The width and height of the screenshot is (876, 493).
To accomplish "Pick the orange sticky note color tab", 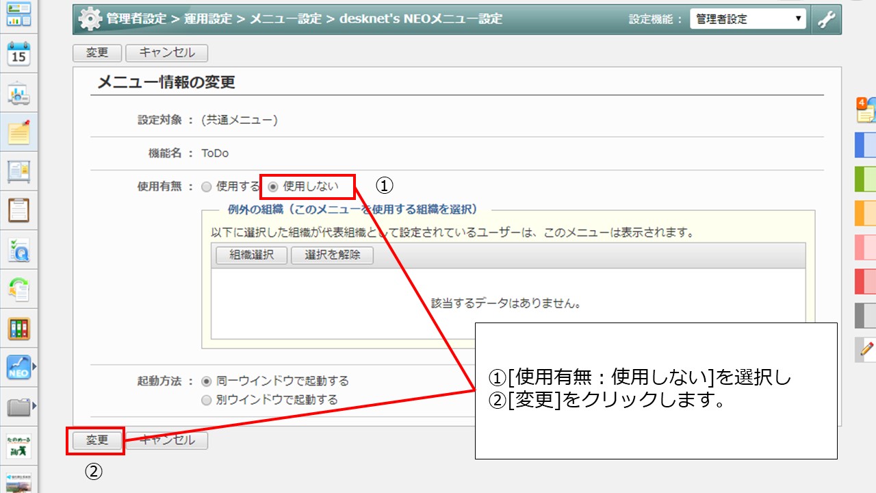I will pos(866,213).
